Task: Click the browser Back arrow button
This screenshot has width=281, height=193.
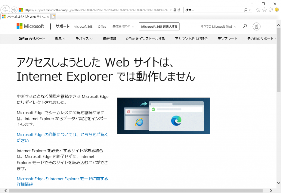Action: [x=5, y=10]
